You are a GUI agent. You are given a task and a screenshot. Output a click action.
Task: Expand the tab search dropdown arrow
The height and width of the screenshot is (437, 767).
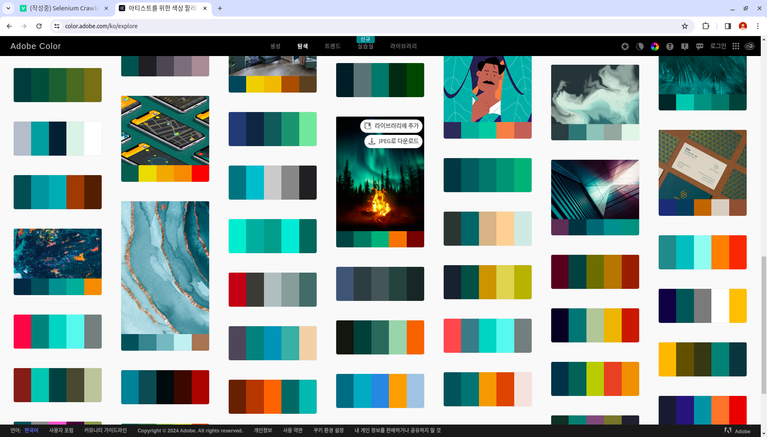(x=8, y=8)
